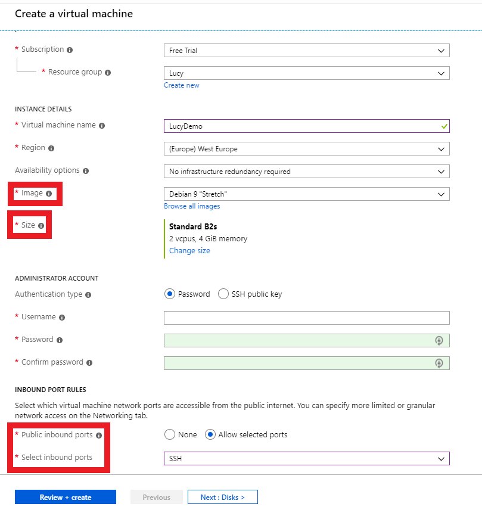Click the Resource group info icon
The image size is (482, 510).
[108, 73]
